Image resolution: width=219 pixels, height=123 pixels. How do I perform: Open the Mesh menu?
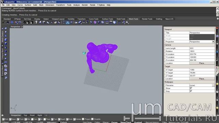click(x=41, y=5)
